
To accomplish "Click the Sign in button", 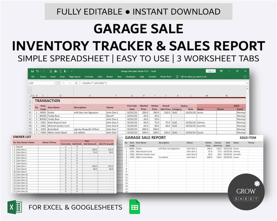I will point(211,71).
